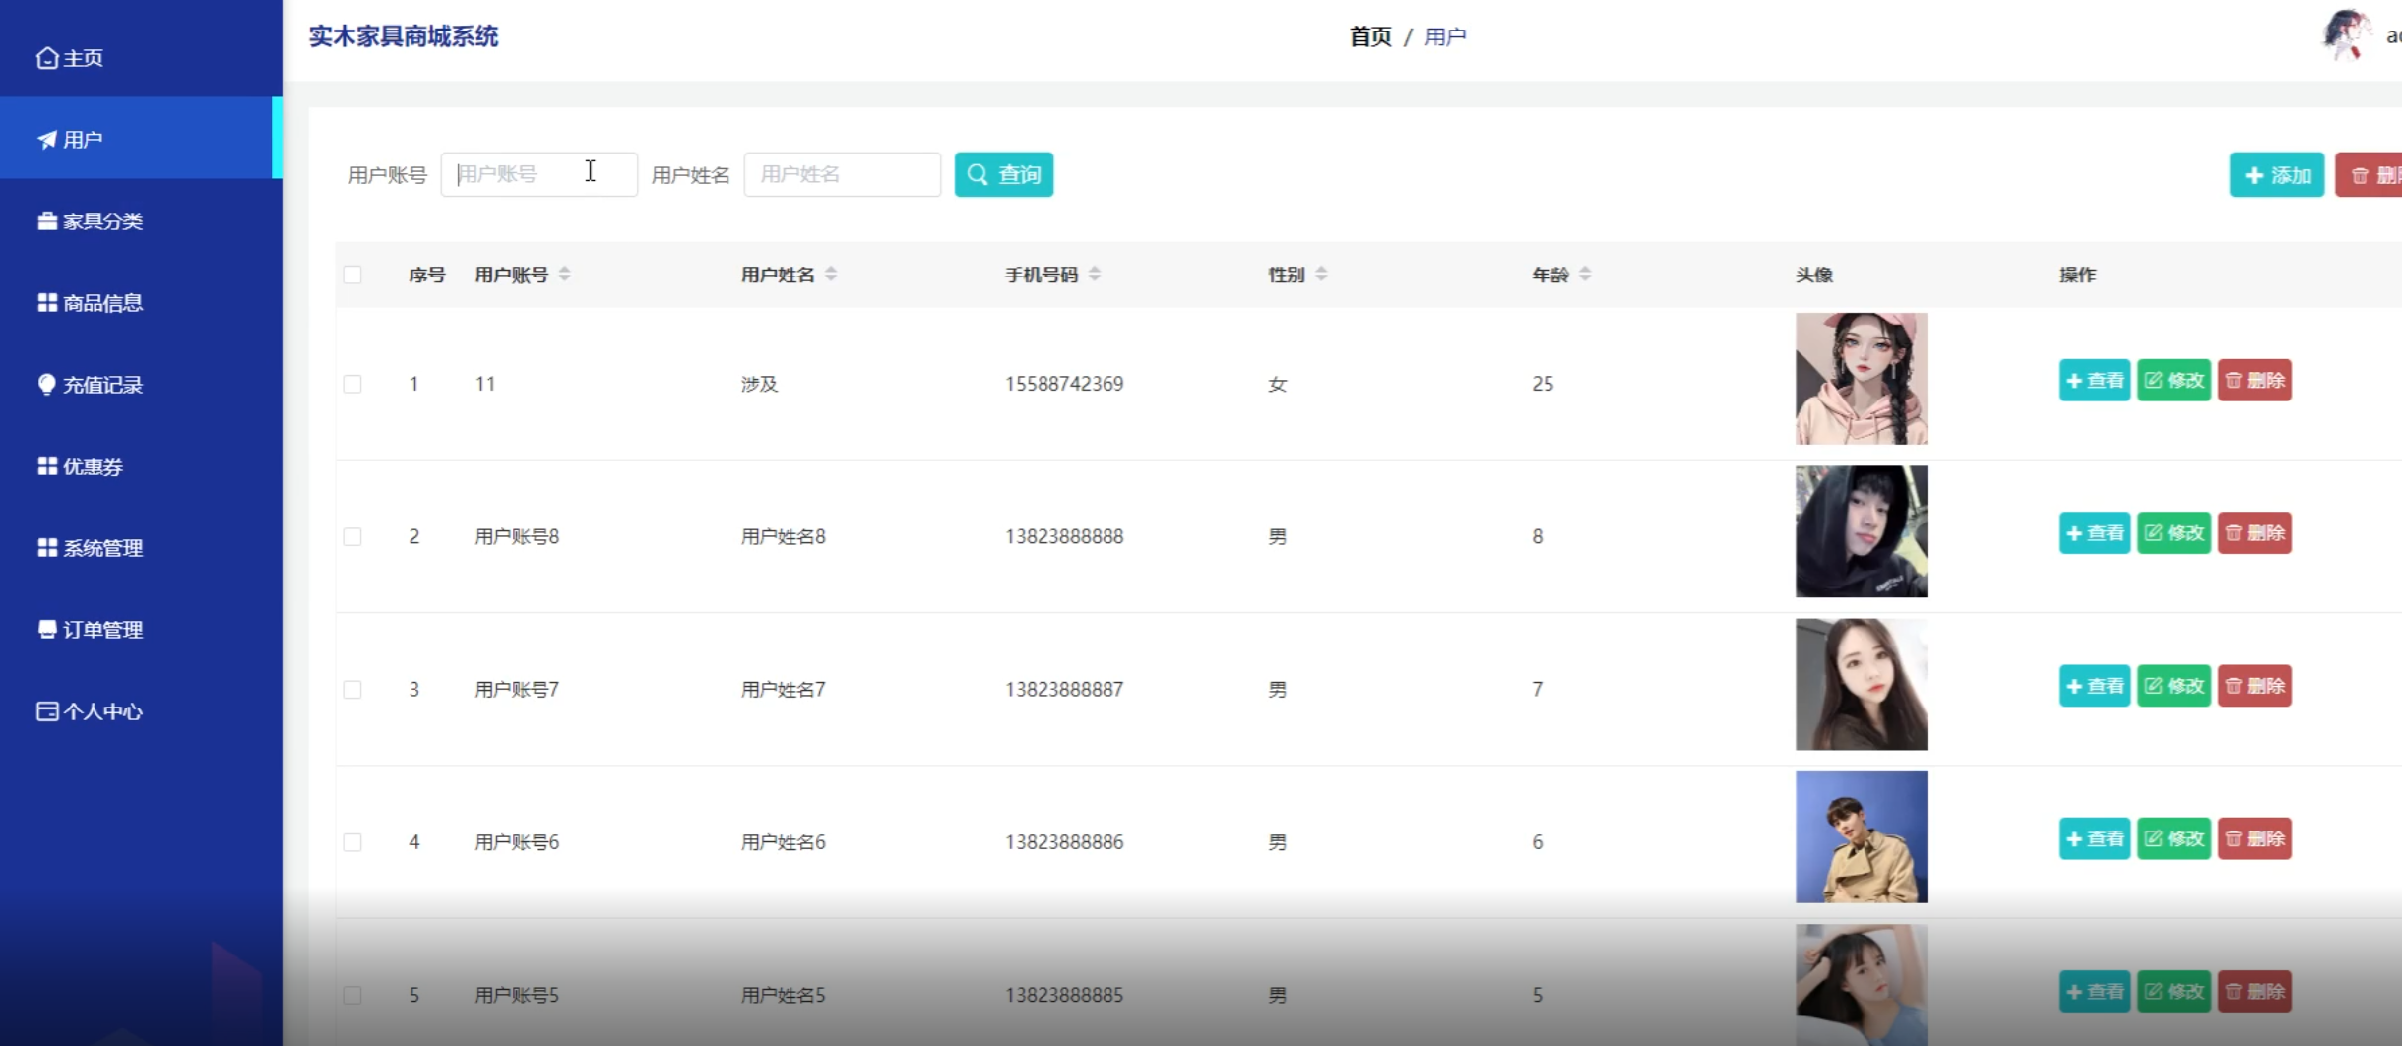
Task: Open 系统管理 in the sidebar menu
Action: click(102, 548)
